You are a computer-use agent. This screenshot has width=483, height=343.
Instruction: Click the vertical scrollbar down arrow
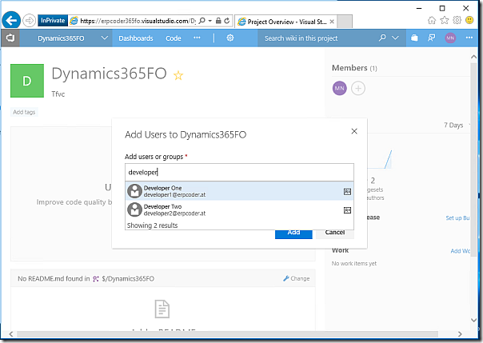tap(473, 320)
